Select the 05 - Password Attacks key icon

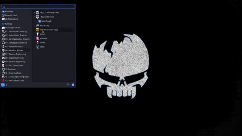point(3,46)
